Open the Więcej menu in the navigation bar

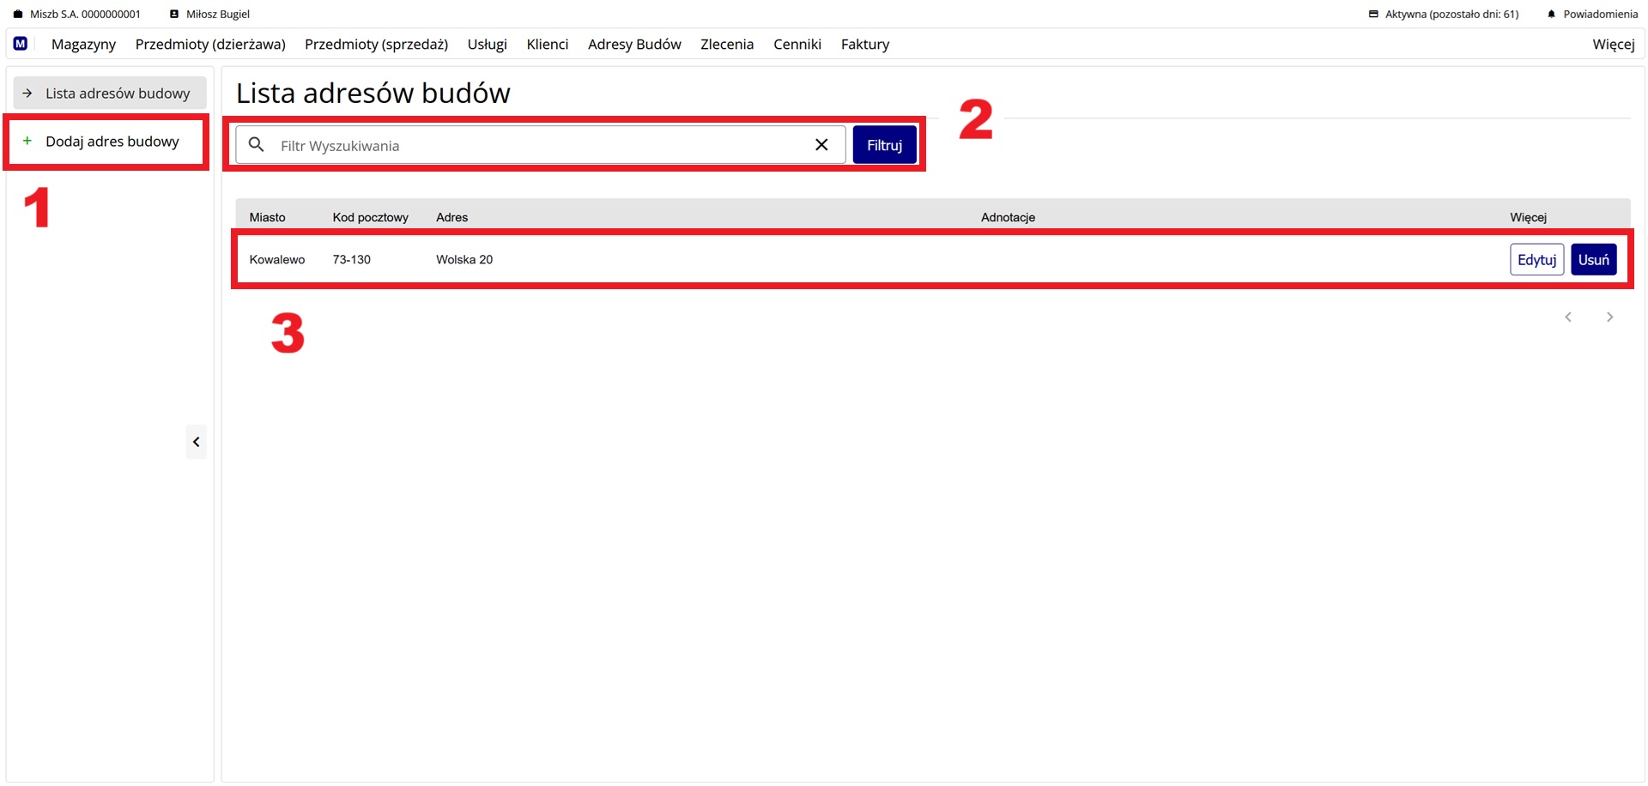click(x=1613, y=45)
